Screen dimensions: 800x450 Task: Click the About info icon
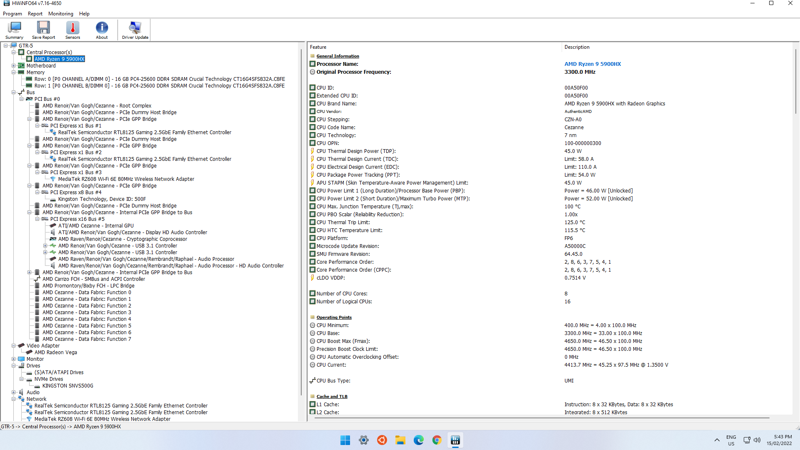(102, 30)
